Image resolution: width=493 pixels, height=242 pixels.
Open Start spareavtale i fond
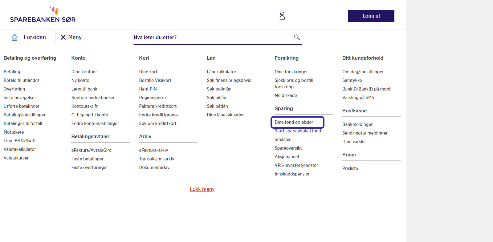[x=298, y=131]
